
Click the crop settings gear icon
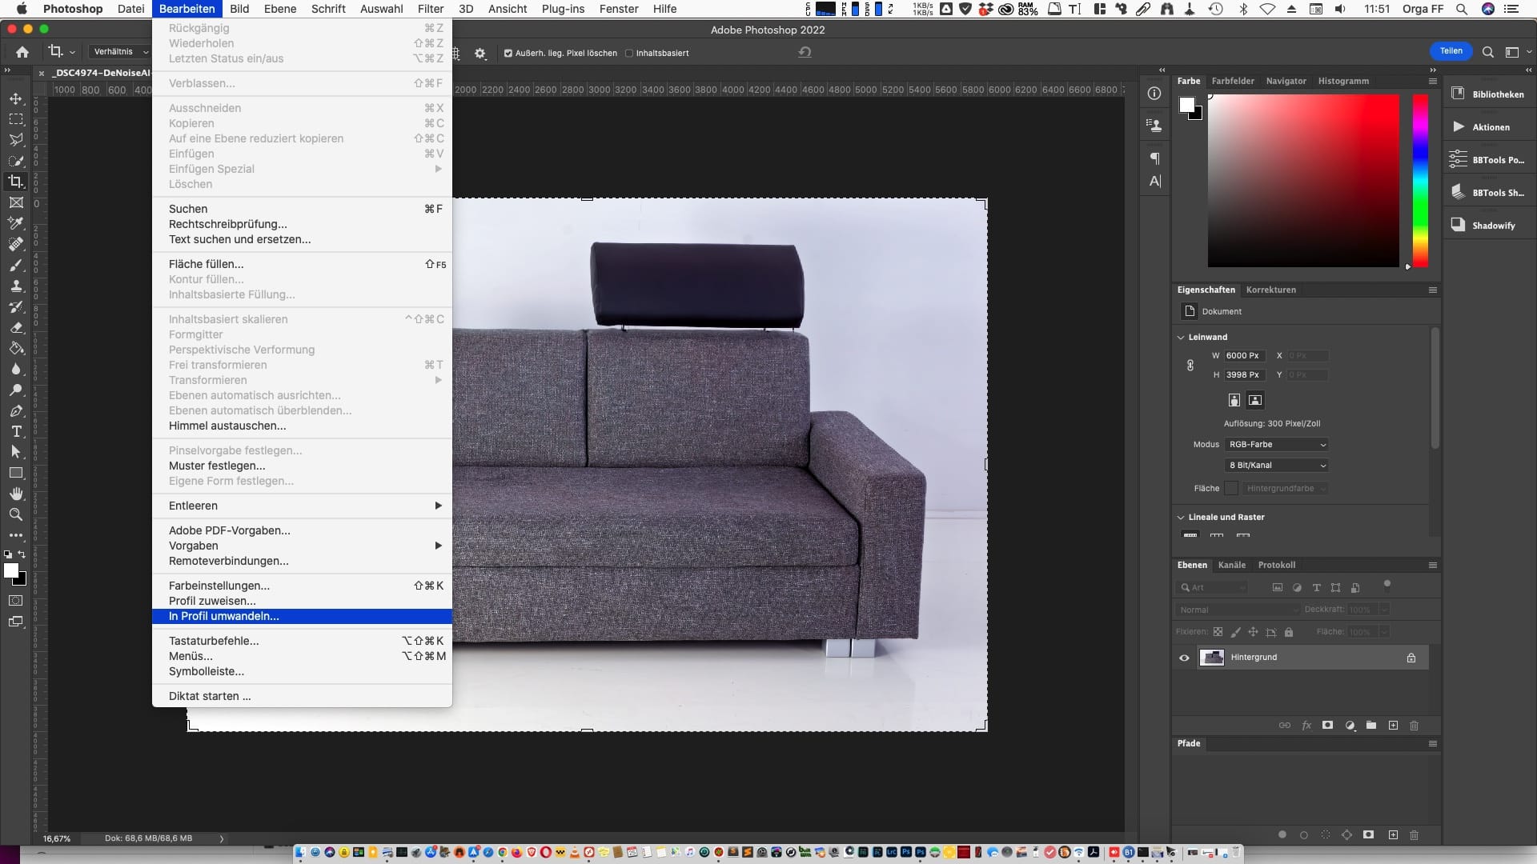tap(480, 53)
